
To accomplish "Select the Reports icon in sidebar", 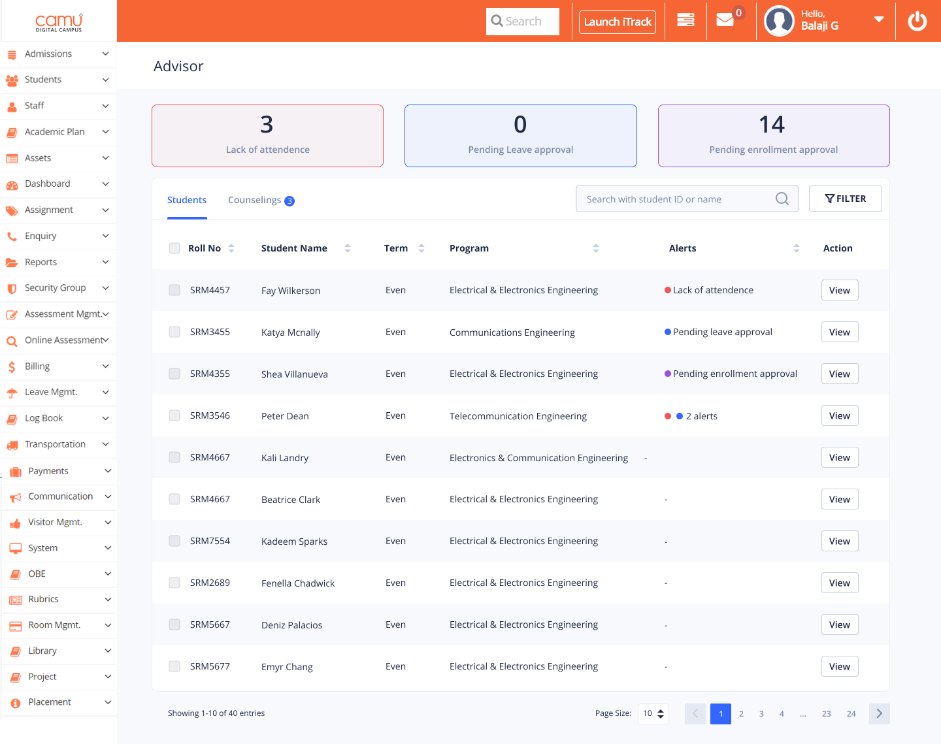I will [12, 262].
